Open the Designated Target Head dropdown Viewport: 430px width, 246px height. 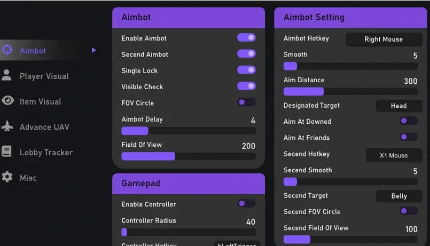(399, 106)
